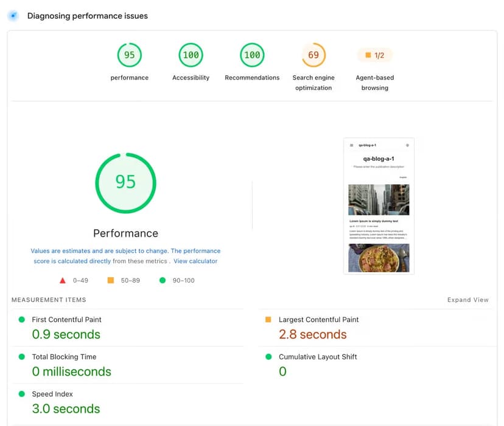Click the Speed Index label
Screen dimensions: 504x426
pos(52,394)
